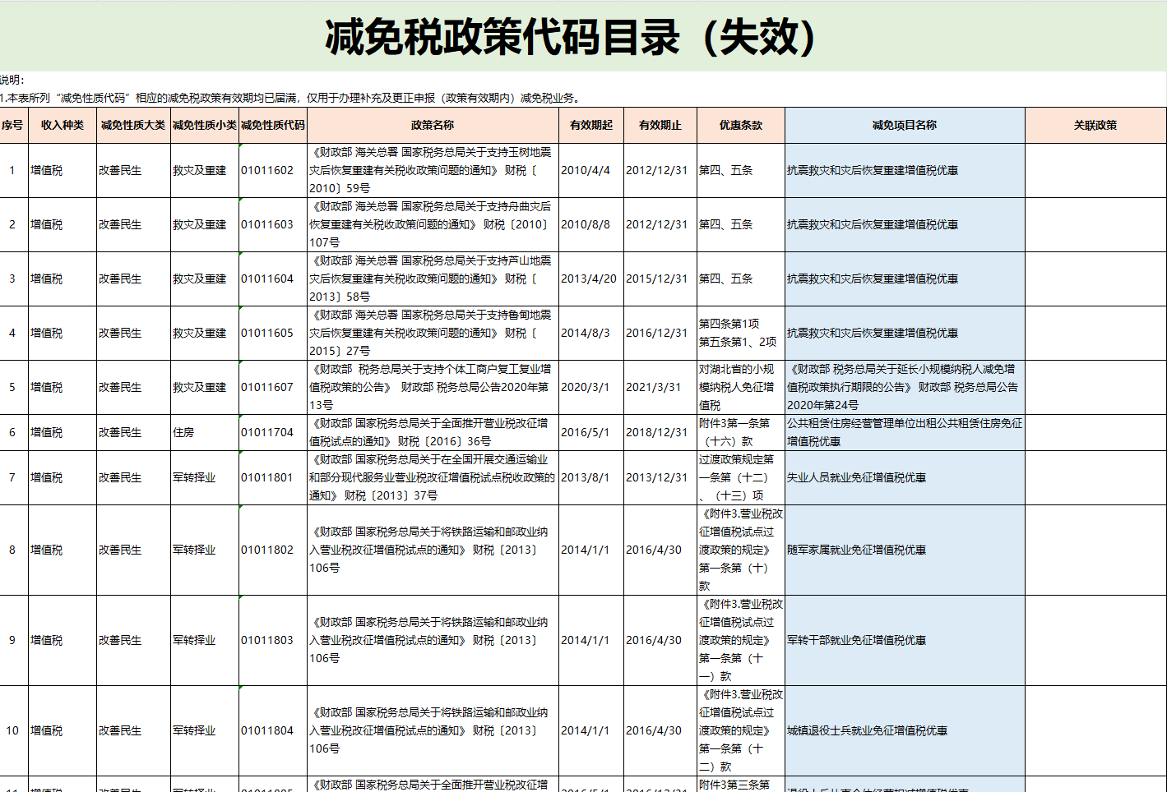Click the 减免性质小类 column header
The image size is (1167, 792).
[x=205, y=125]
